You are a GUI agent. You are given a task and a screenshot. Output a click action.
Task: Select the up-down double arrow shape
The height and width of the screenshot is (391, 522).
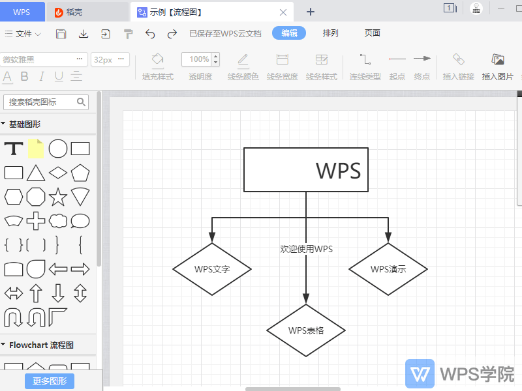(80, 293)
